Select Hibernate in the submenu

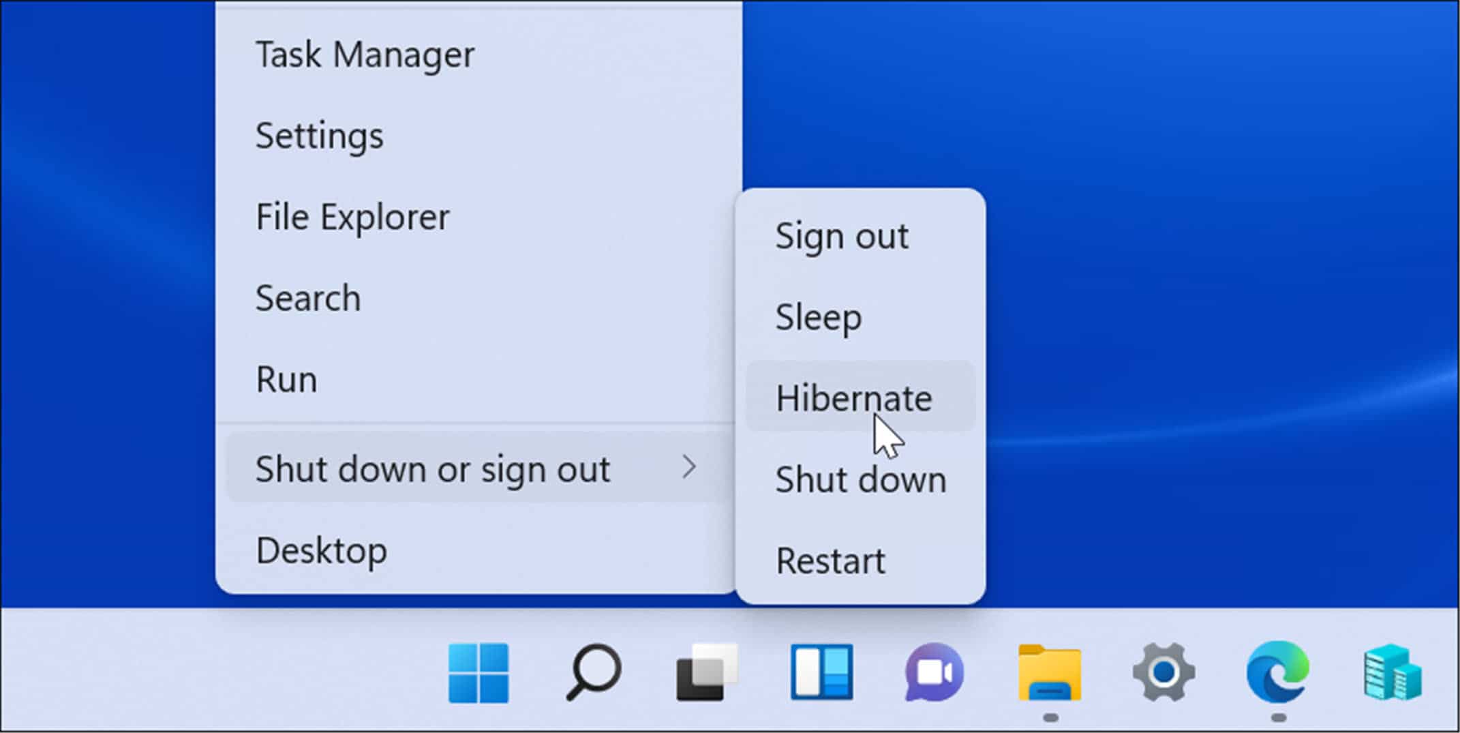[x=853, y=398]
